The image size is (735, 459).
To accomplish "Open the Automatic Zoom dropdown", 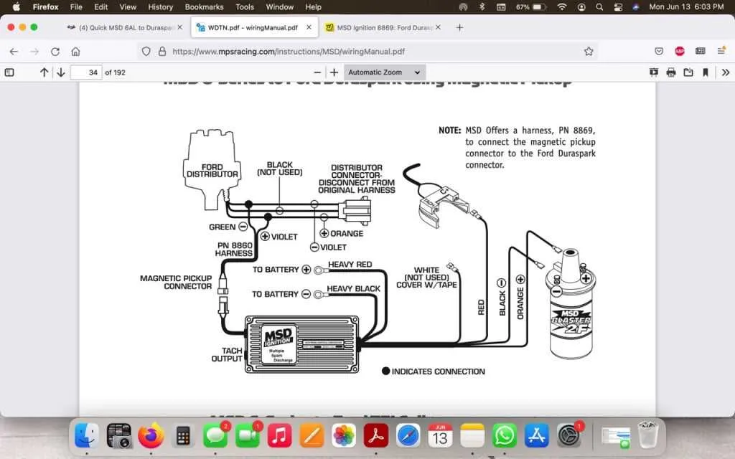I will (385, 72).
